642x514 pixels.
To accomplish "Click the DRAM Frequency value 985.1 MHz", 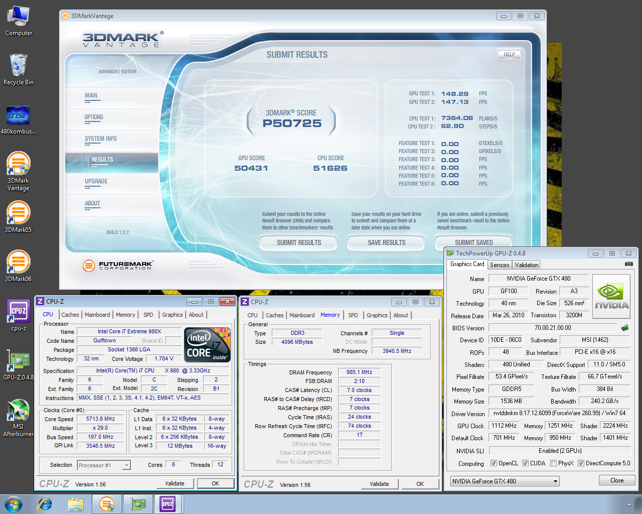I will [359, 372].
